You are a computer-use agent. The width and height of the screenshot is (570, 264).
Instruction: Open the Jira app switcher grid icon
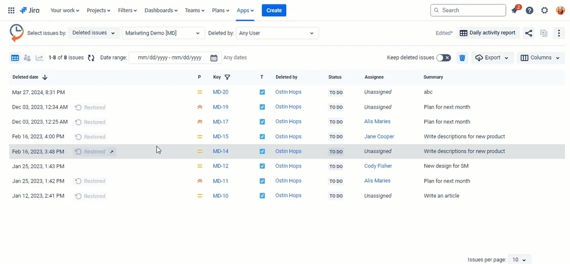click(11, 10)
